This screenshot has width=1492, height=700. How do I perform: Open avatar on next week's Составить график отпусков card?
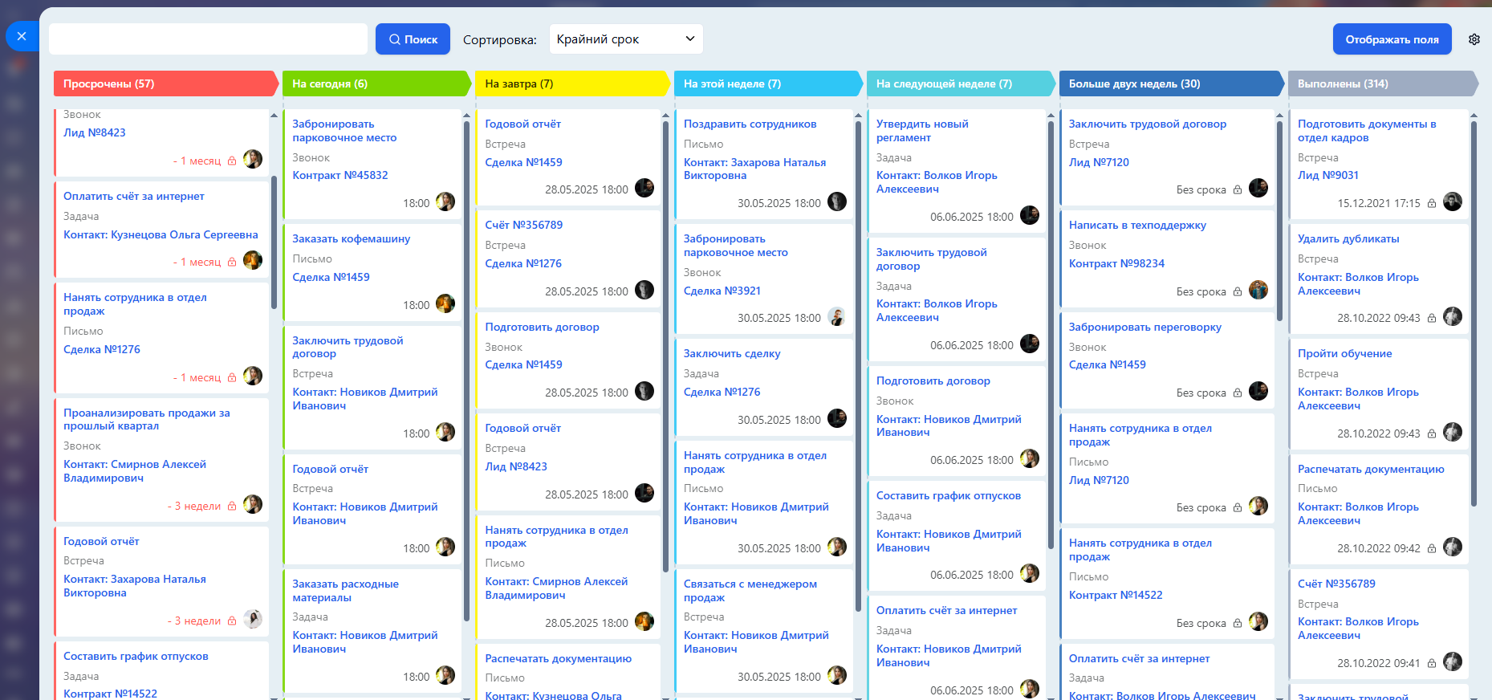click(x=1030, y=573)
